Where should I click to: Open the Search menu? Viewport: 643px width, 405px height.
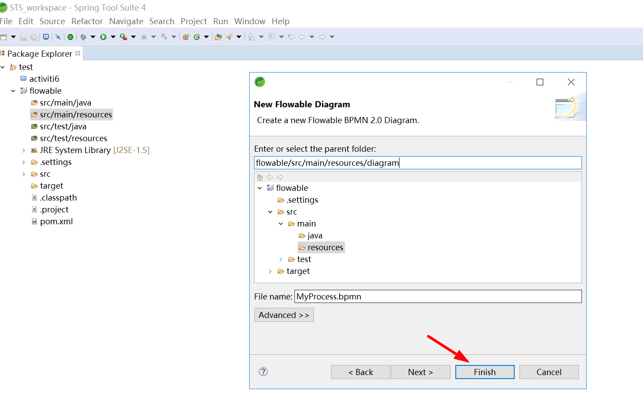click(x=162, y=21)
